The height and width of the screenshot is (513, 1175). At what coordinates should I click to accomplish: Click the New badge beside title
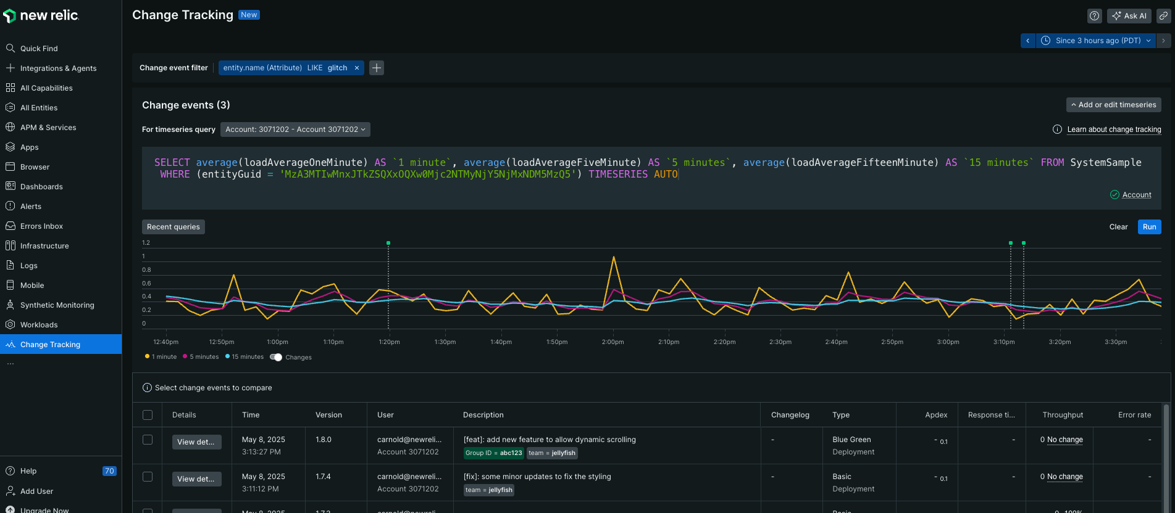[x=249, y=15]
